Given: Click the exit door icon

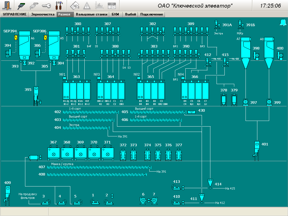Looking at the screenshot, I should [x=7, y=6].
